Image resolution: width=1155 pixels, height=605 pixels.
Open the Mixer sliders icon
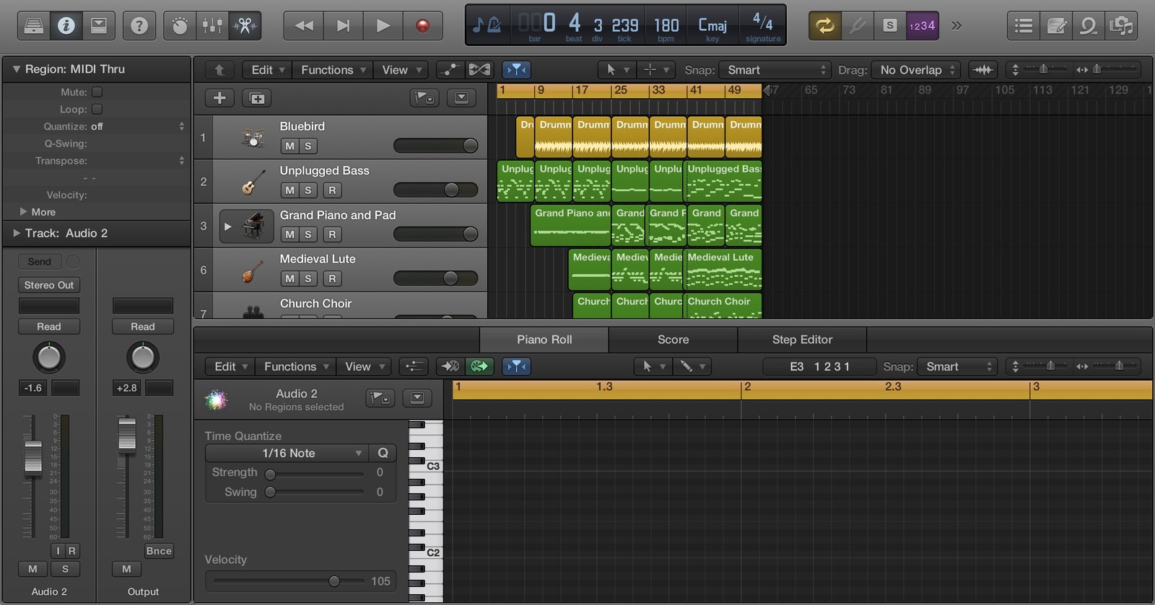pyautogui.click(x=212, y=26)
